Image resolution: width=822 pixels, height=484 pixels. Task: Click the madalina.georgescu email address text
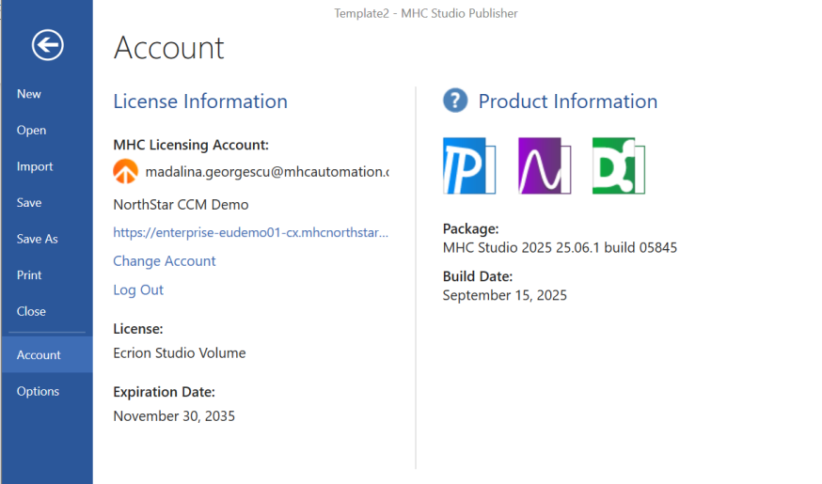(267, 172)
